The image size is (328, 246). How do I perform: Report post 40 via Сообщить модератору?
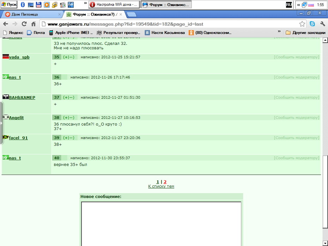point(297,158)
